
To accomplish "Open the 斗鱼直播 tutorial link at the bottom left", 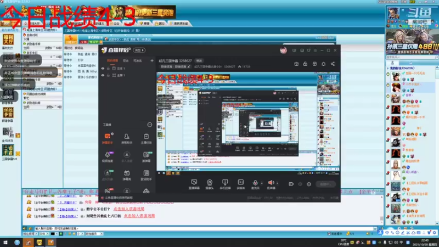I will 117,198.
